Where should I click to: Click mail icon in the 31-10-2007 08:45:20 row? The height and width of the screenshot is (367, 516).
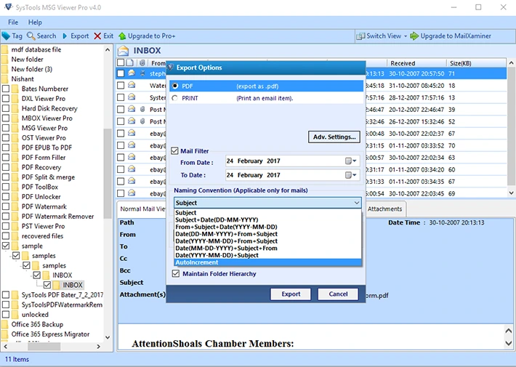coord(132,85)
